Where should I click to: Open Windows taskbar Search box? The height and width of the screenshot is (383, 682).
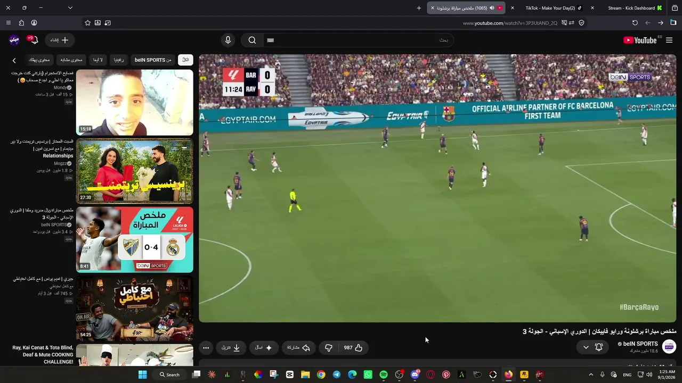point(169,374)
